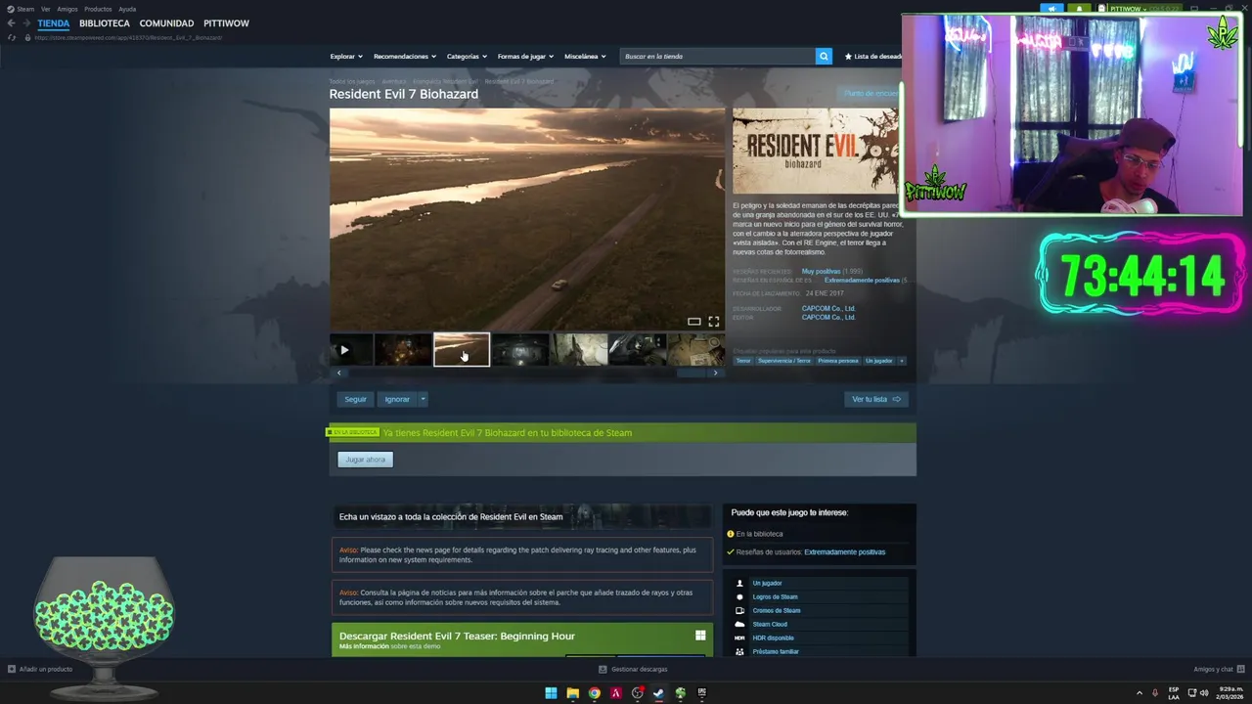Open Lista de deseados link

pos(873,57)
